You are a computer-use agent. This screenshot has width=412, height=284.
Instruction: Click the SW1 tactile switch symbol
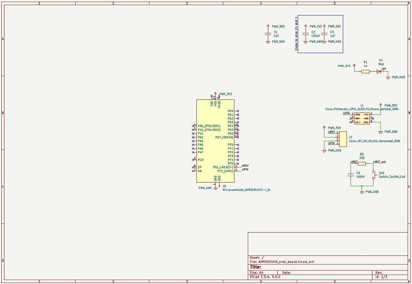373,175
